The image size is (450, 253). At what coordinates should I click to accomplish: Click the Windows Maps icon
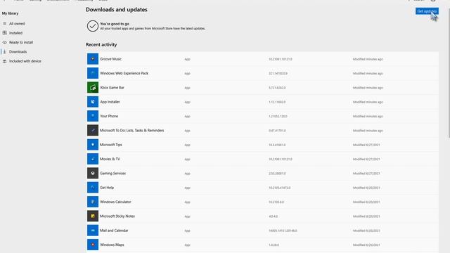coord(93,245)
